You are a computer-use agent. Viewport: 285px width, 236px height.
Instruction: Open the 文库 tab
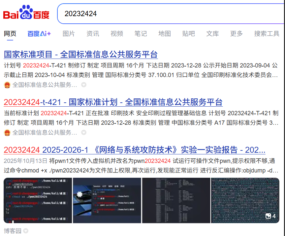click(x=212, y=34)
